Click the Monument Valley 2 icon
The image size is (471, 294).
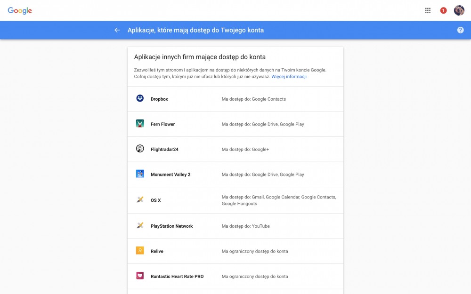click(x=140, y=174)
